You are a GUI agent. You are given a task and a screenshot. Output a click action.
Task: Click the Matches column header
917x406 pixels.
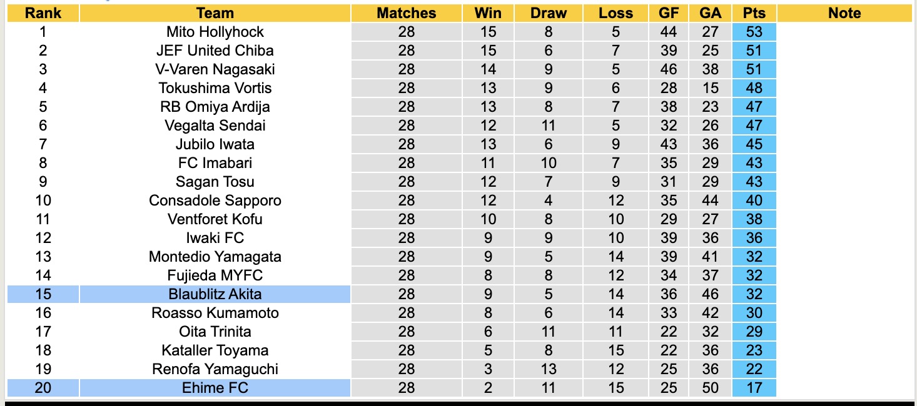406,13
